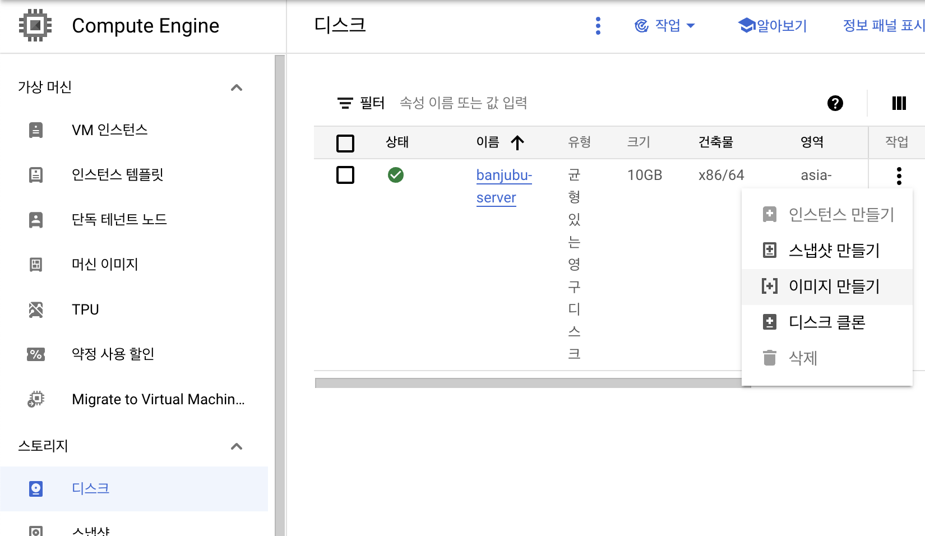Click the green status check icon
The height and width of the screenshot is (536, 925).
point(396,175)
